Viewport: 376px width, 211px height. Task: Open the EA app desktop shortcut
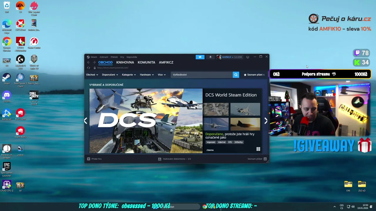click(20, 7)
